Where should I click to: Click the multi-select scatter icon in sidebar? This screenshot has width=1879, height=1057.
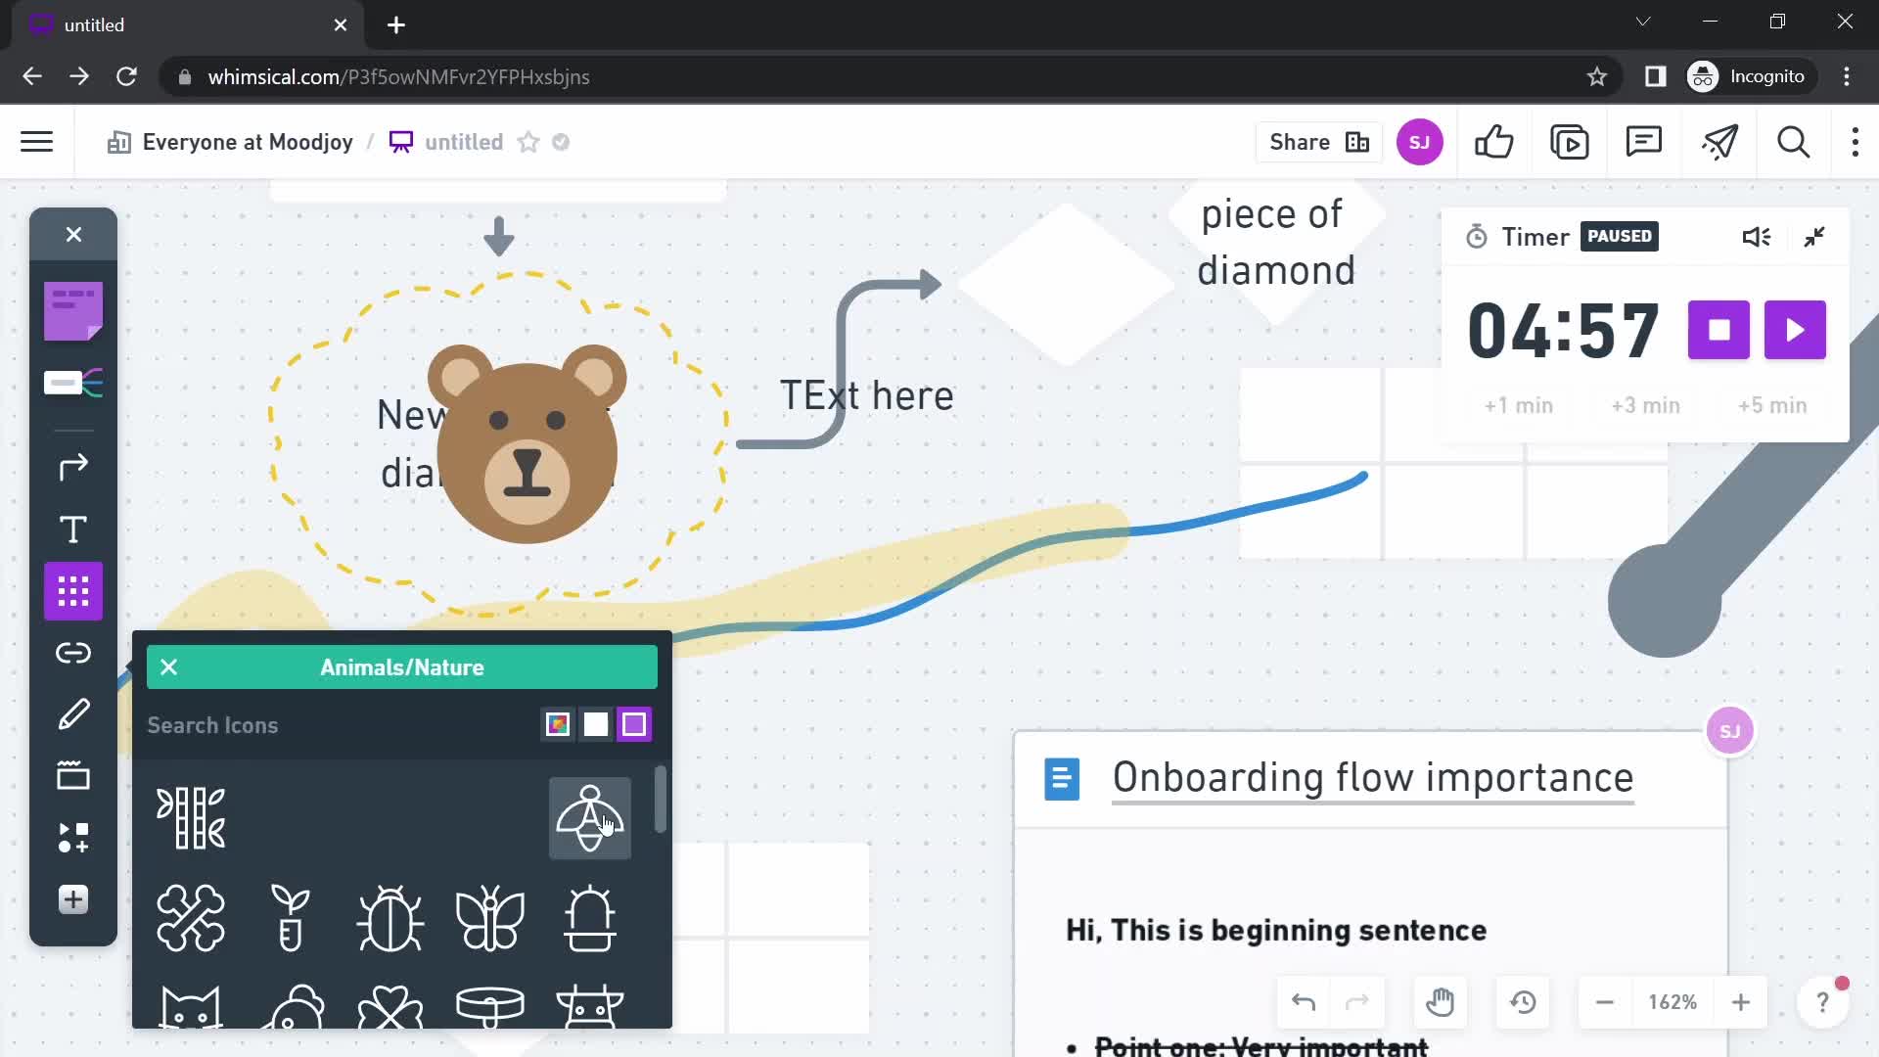(x=72, y=837)
